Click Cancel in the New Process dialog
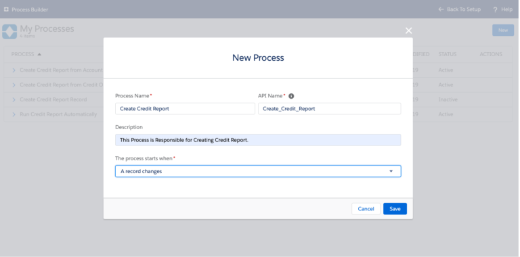This screenshot has width=520, height=257. [x=366, y=209]
